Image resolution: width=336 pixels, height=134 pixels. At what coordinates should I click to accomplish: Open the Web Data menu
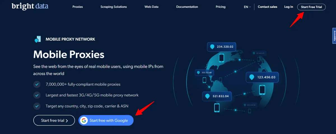151,7
